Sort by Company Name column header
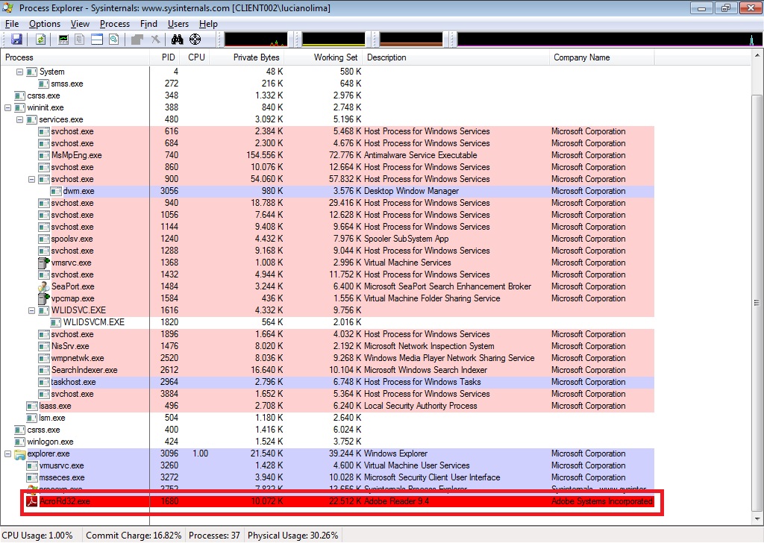Viewport: 764px width, 543px height. (x=602, y=57)
